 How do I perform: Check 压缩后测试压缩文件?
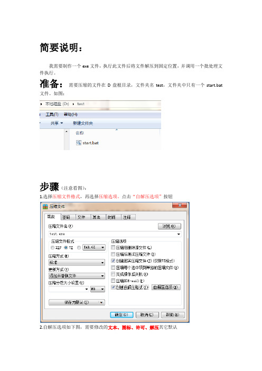tap(113, 254)
